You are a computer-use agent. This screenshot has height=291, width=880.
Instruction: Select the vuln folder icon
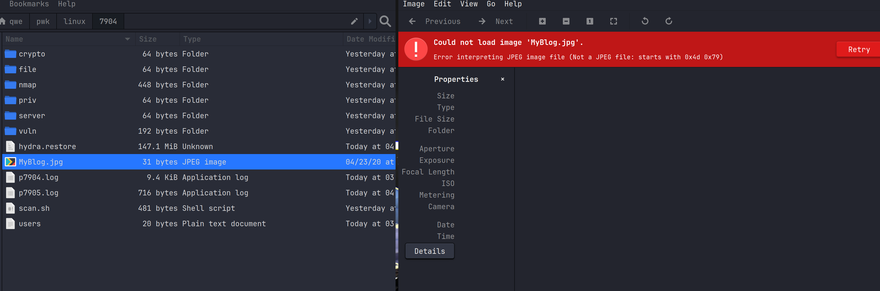tap(10, 131)
